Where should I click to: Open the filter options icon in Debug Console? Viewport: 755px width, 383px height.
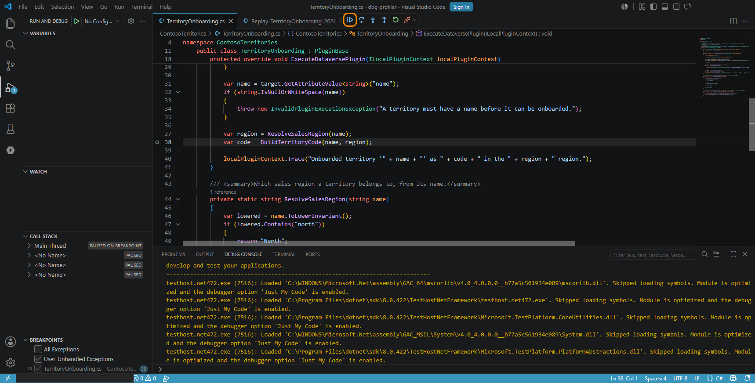coord(704,254)
